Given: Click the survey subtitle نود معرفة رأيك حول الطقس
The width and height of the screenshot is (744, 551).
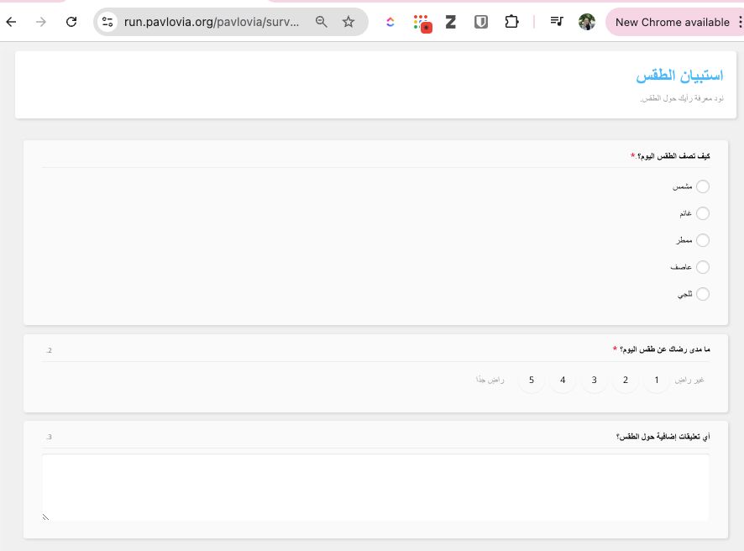Looking at the screenshot, I should point(682,98).
